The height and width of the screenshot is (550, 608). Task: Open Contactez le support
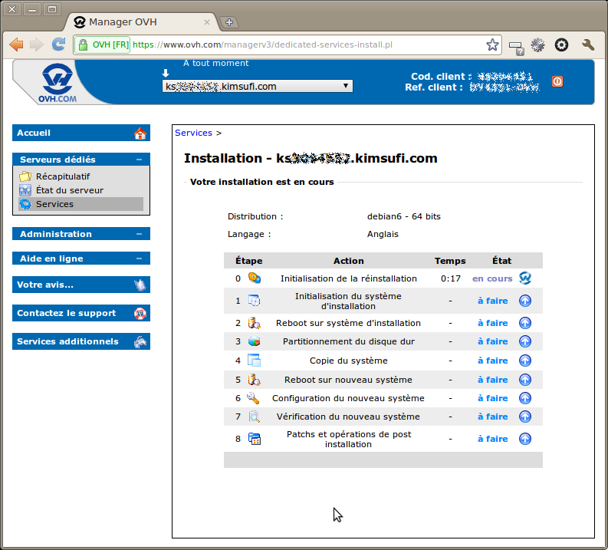(x=81, y=313)
